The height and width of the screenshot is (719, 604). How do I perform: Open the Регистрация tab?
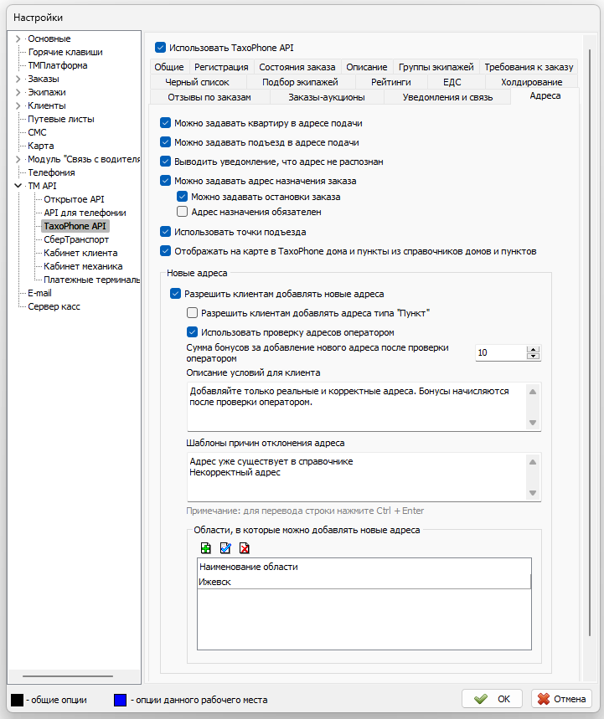click(x=221, y=67)
